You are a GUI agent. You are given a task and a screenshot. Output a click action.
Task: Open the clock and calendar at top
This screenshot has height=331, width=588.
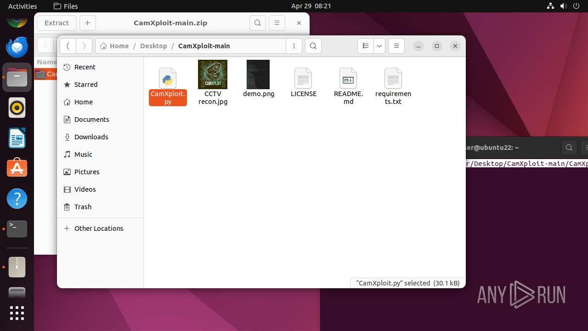[x=311, y=6]
